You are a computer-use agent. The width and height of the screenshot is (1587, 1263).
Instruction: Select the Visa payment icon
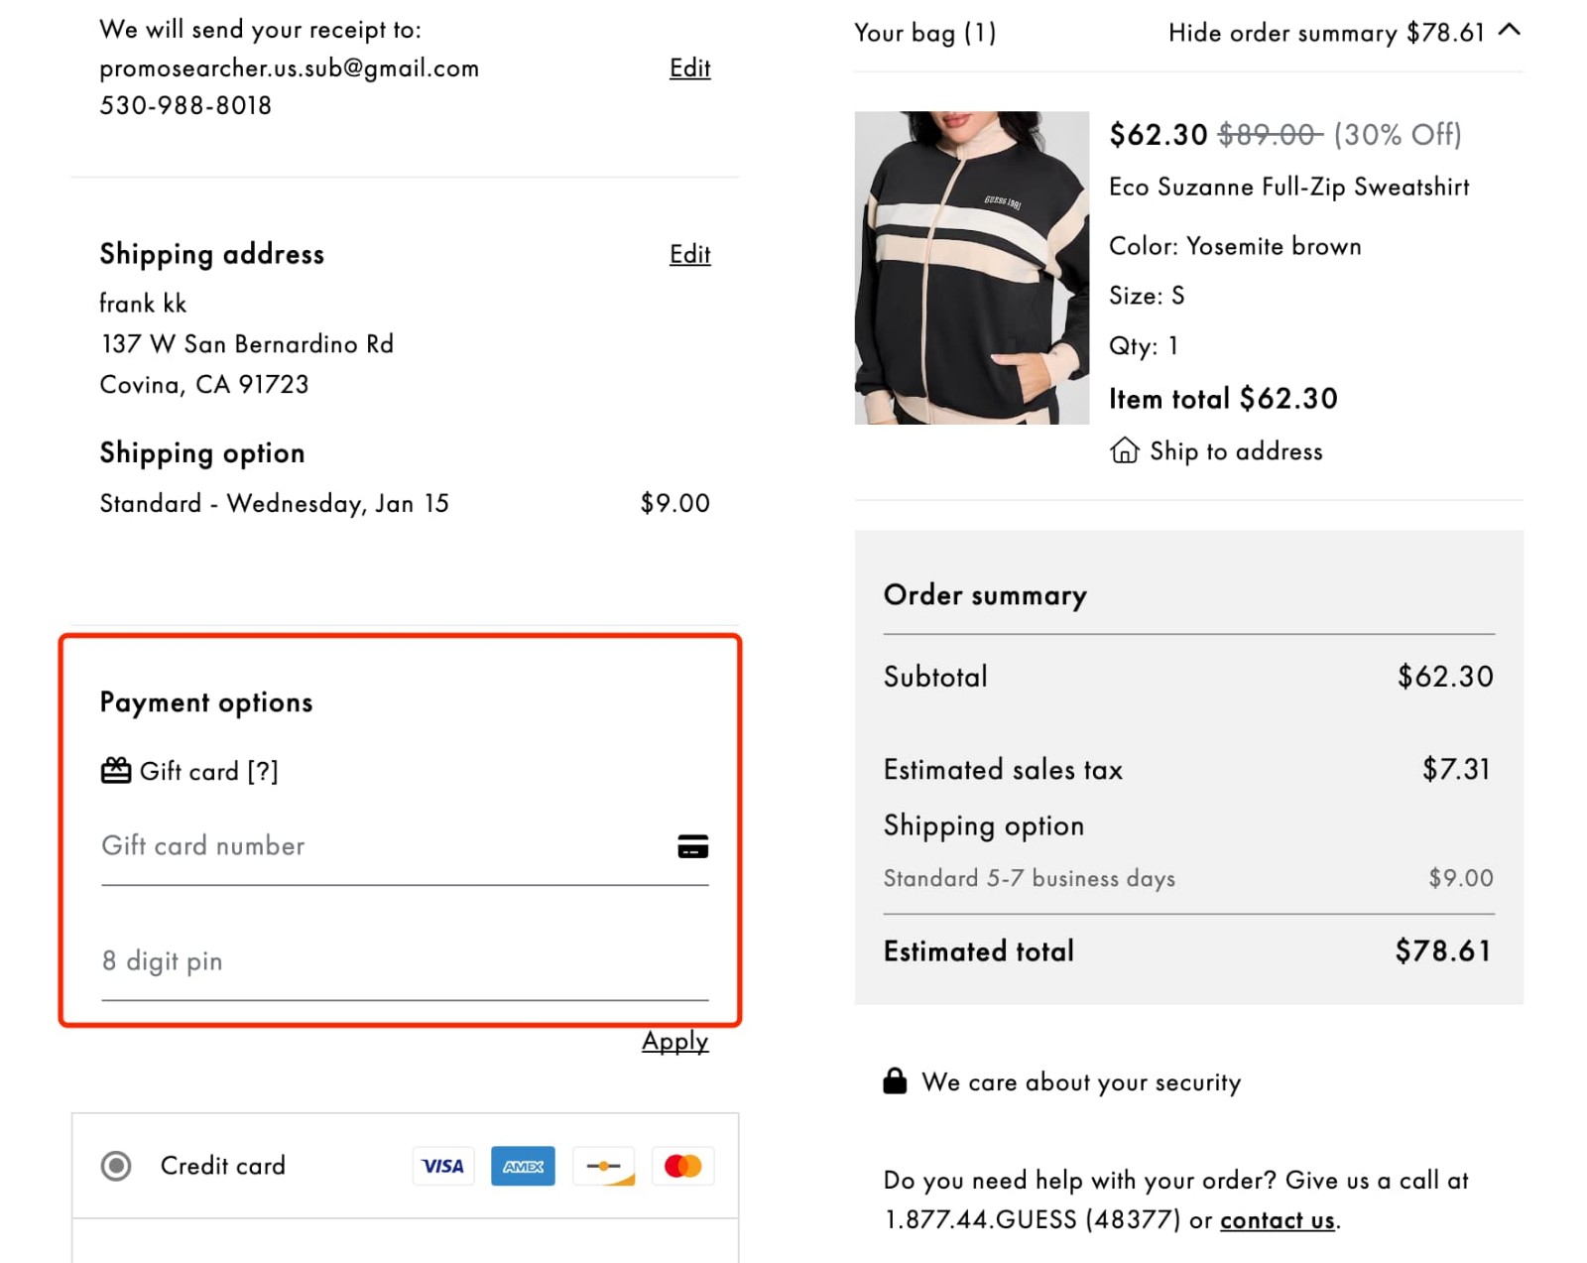(x=443, y=1166)
